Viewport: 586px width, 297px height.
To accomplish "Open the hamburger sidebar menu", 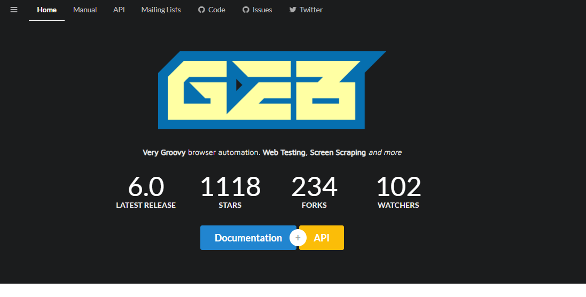I will [14, 10].
